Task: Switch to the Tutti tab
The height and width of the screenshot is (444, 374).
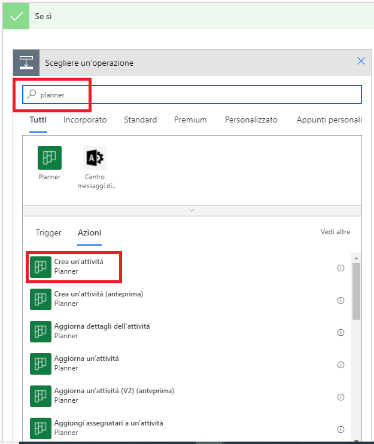Action: pyautogui.click(x=38, y=120)
